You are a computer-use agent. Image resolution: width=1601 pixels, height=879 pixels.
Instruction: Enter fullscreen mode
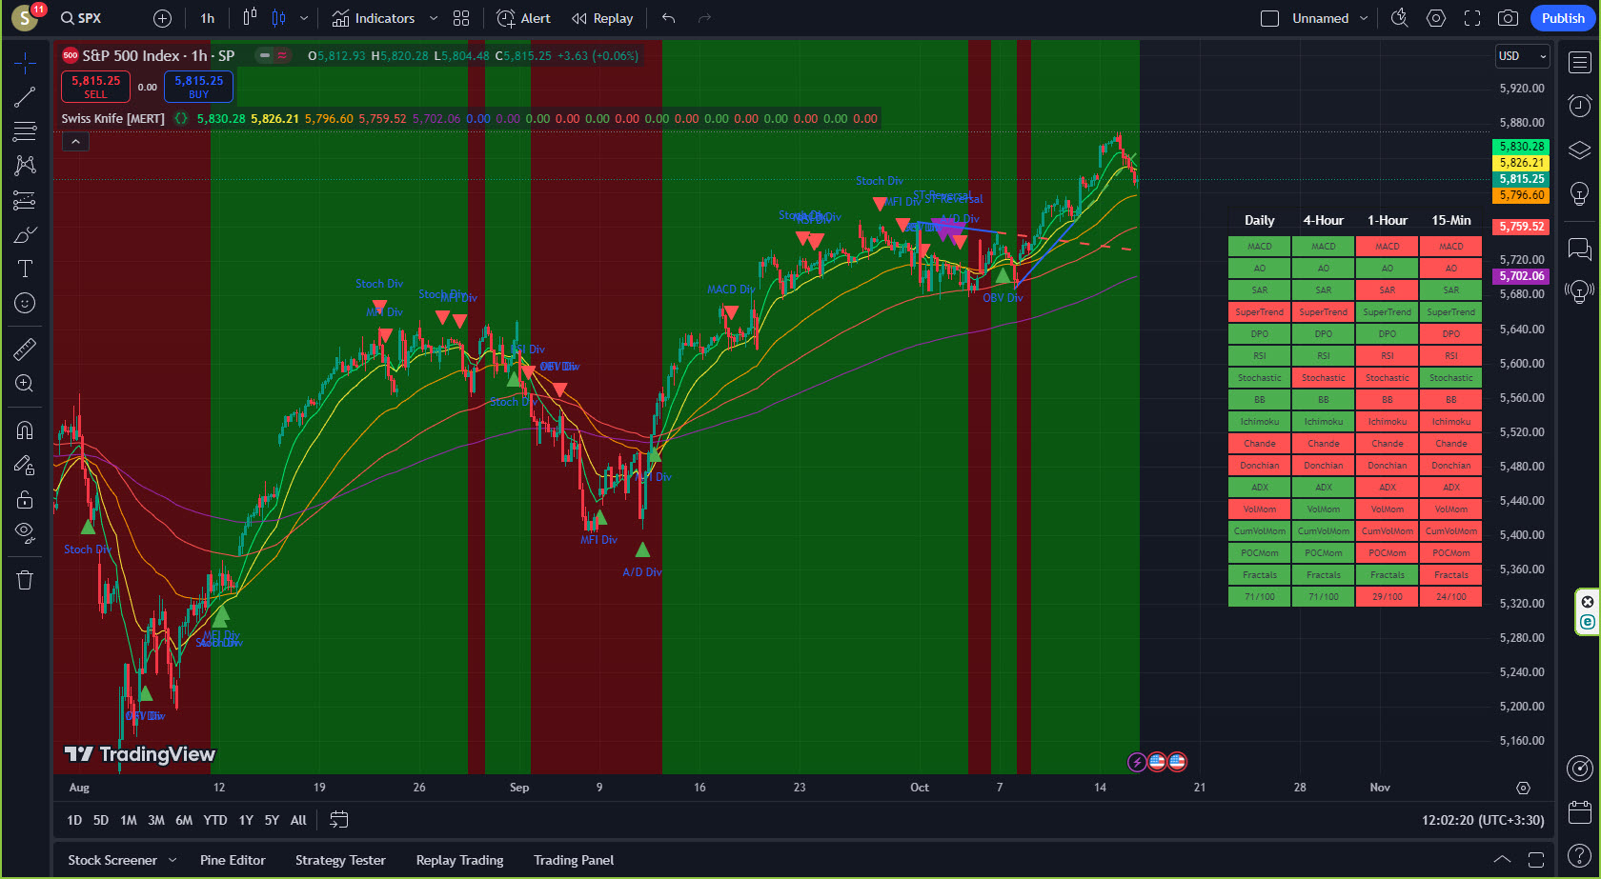pyautogui.click(x=1472, y=18)
